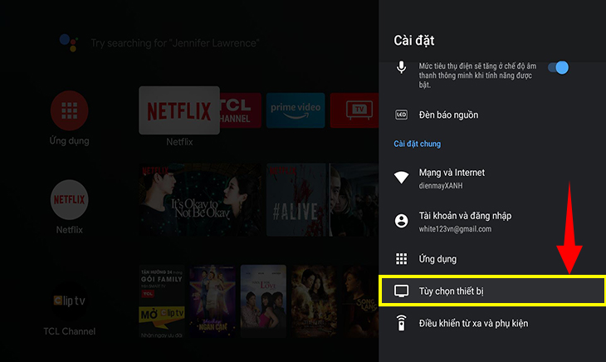The width and height of the screenshot is (606, 362).
Task: Open the Prime Video app tile
Action: [296, 110]
